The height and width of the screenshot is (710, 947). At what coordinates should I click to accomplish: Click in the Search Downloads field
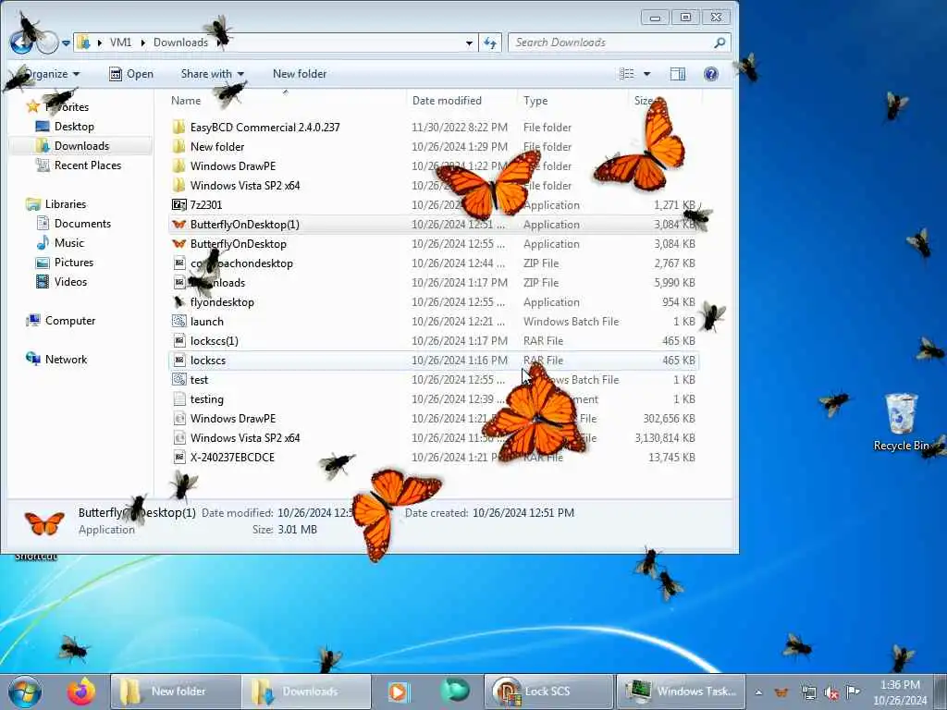[610, 43]
